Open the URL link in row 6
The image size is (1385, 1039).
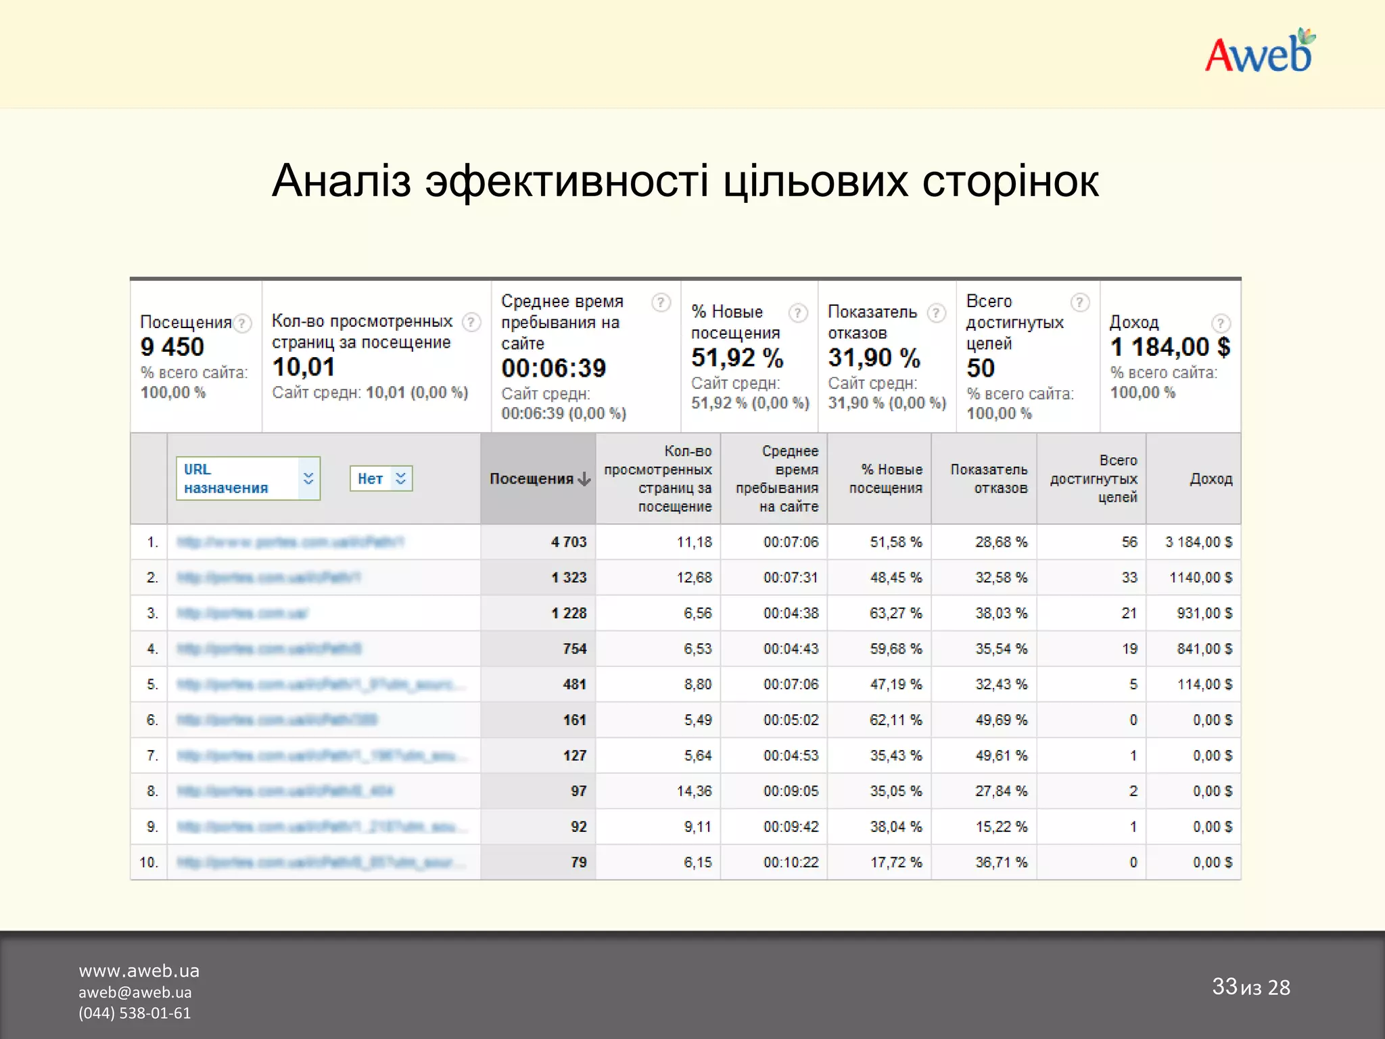(x=277, y=720)
